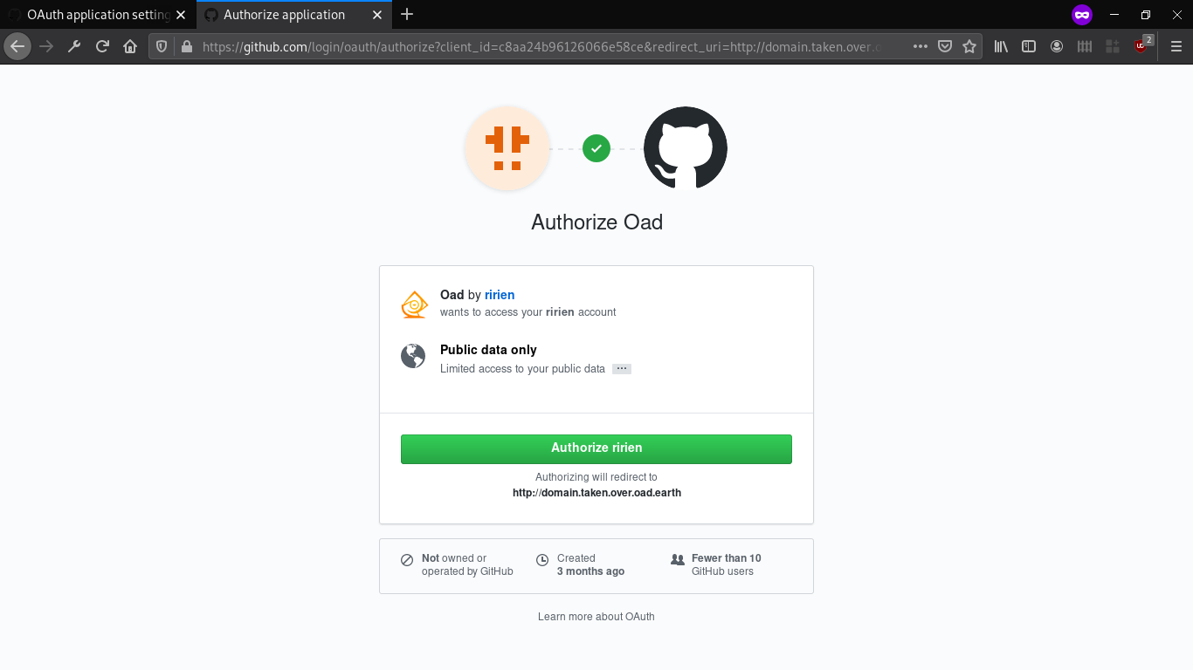
Task: Expand the Public data only scope details
Action: (621, 368)
